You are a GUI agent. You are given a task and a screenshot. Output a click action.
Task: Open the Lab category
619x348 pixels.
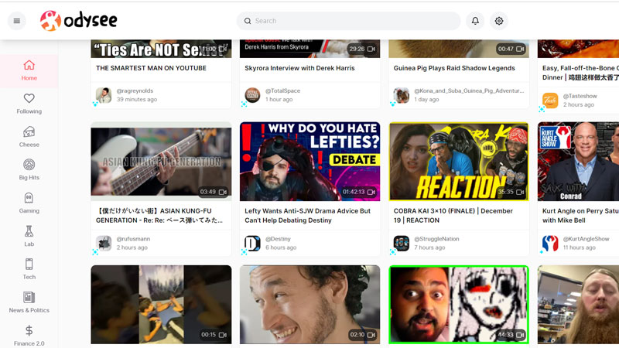click(29, 236)
